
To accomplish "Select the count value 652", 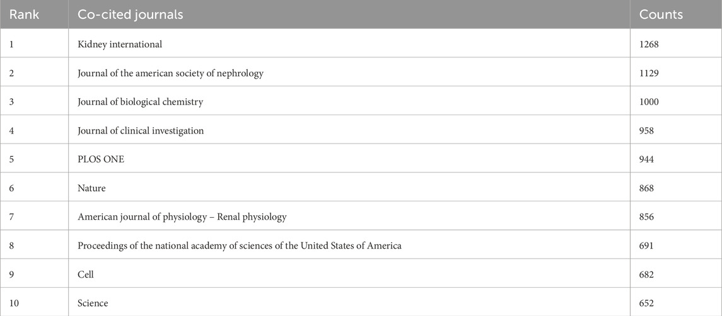I will pyautogui.click(x=646, y=303).
